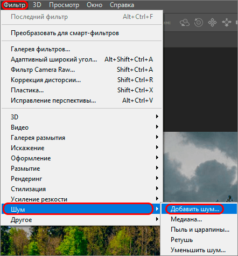Choose Исправление перспективы
This screenshot has width=238, height=256.
82,100
